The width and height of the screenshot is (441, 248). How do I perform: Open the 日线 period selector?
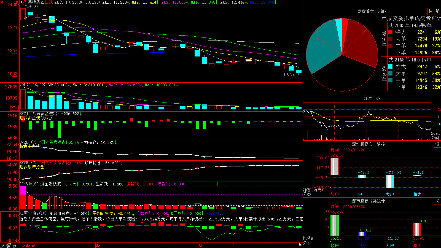[49, 2]
